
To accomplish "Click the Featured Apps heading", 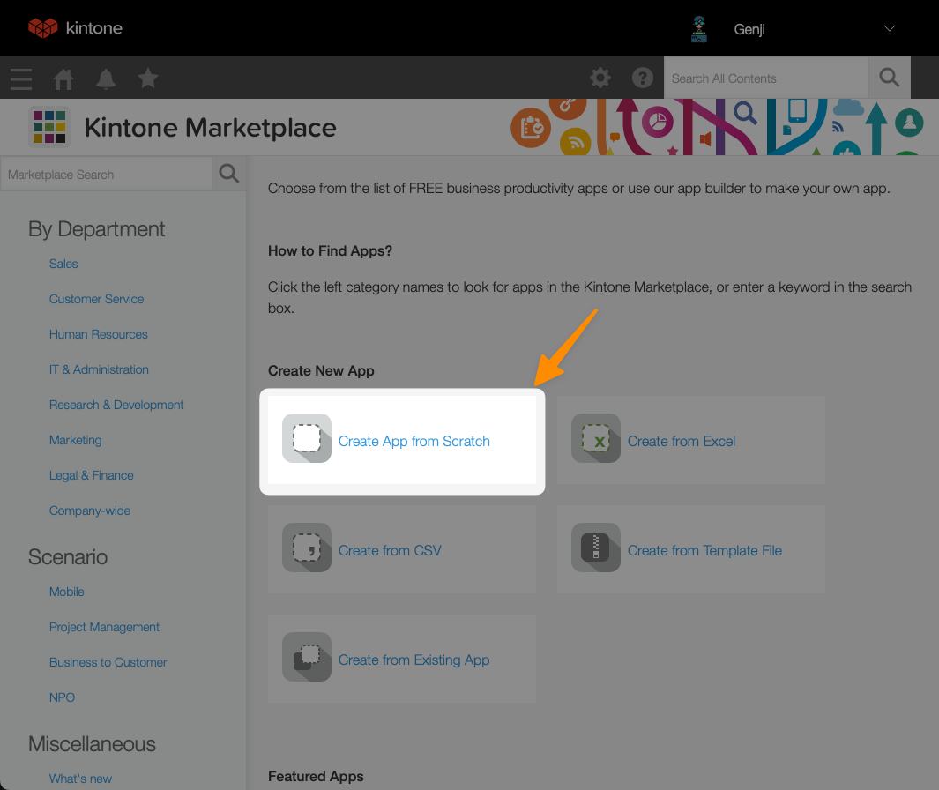I will click(x=316, y=776).
